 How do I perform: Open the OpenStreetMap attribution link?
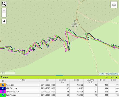[113, 74]
